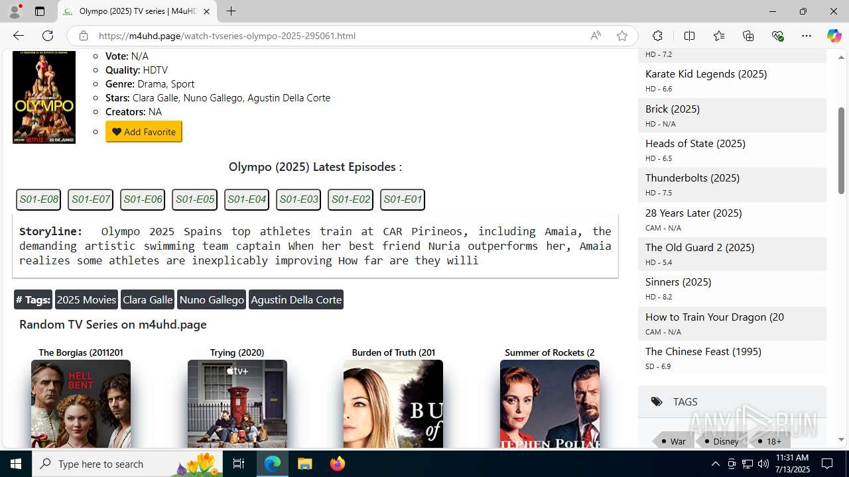Image resolution: width=849 pixels, height=477 pixels.
Task: Open The Old Guard 2 (2025) link
Action: click(x=700, y=247)
